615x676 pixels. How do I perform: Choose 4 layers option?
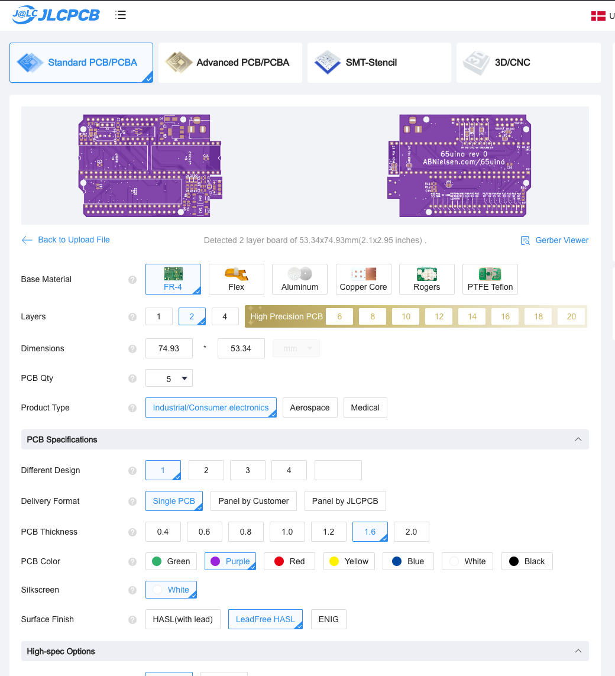[225, 316]
